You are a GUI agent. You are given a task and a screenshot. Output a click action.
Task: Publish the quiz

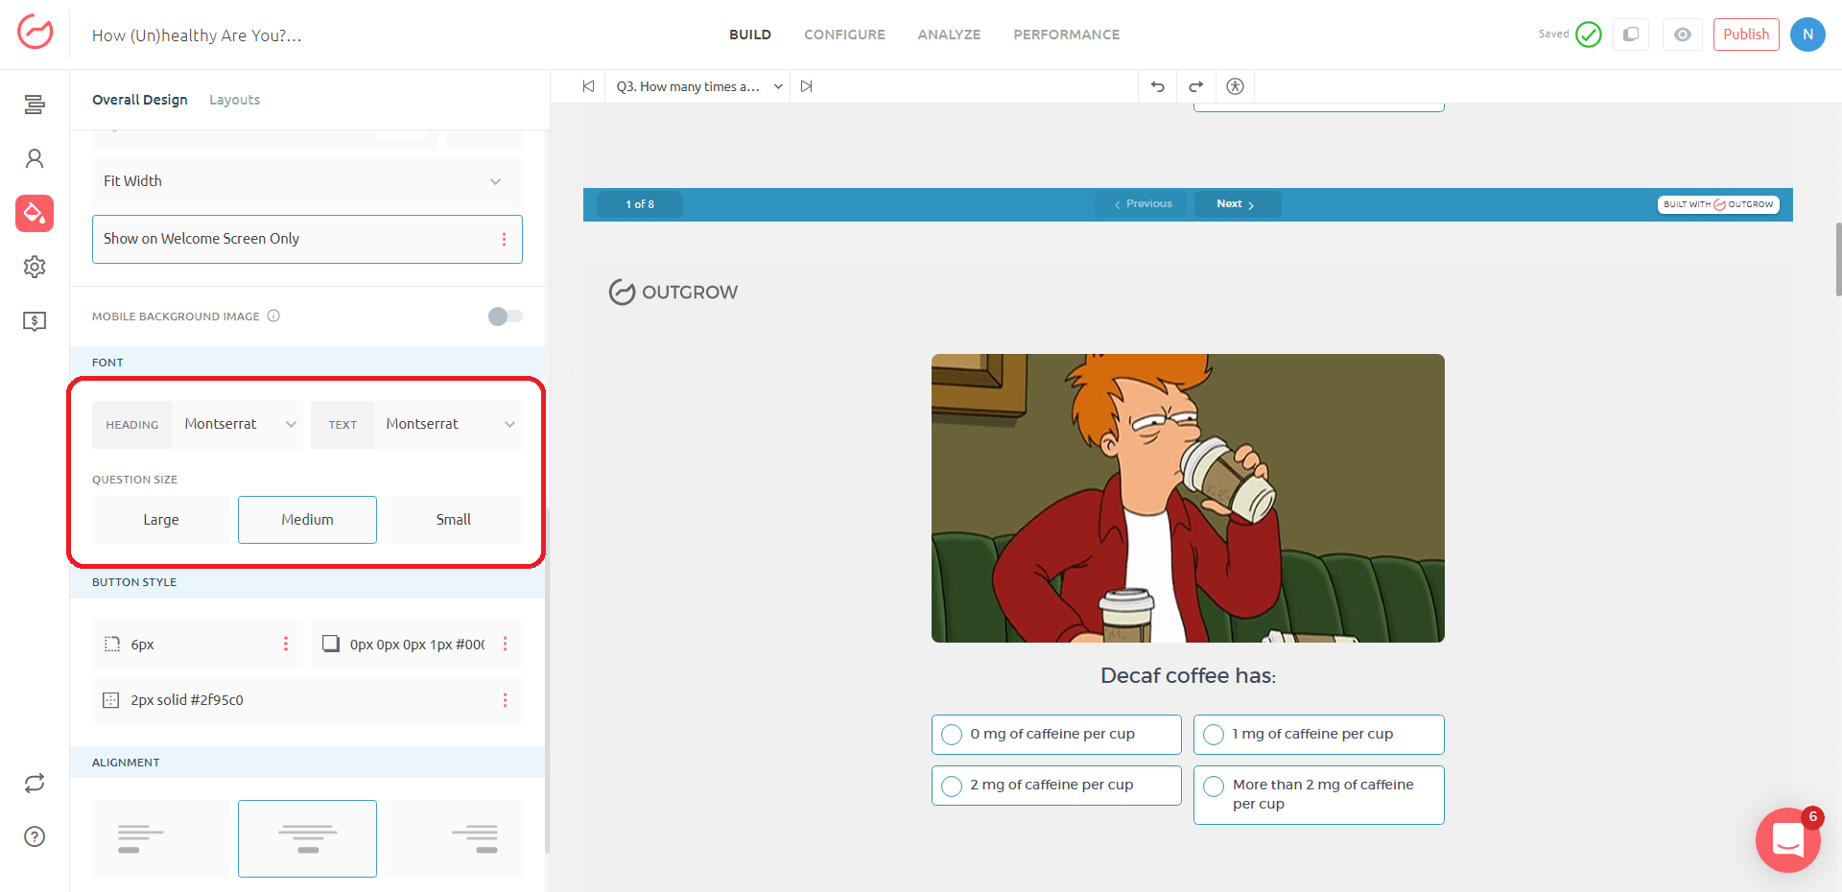(1746, 35)
